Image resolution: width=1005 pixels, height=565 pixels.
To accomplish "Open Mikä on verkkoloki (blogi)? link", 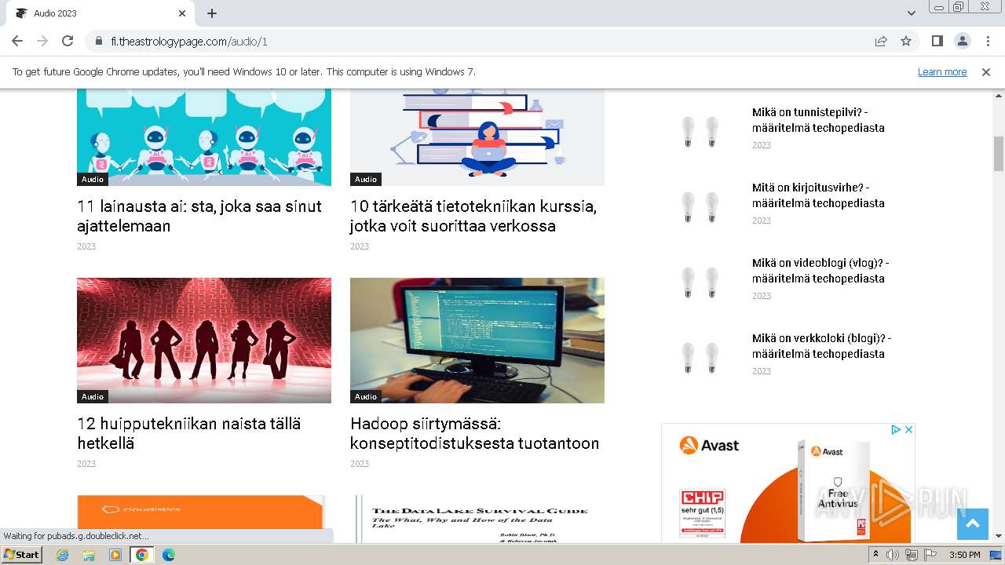I will click(x=821, y=346).
